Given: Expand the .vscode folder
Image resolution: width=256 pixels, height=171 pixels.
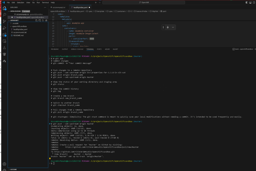Looking at the screenshot, I should click(x=15, y=23).
